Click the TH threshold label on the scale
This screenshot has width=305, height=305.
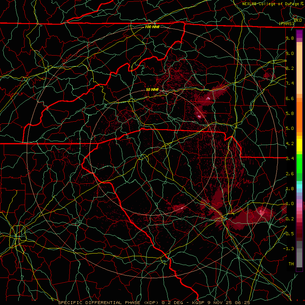click(291, 264)
